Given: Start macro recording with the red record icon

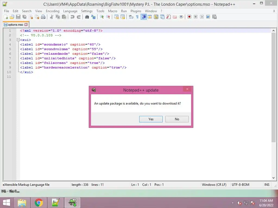Looking at the screenshot, I should click(x=189, y=17).
